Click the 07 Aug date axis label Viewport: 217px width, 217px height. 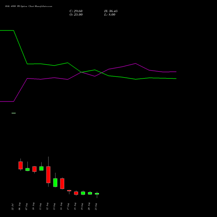point(26,207)
